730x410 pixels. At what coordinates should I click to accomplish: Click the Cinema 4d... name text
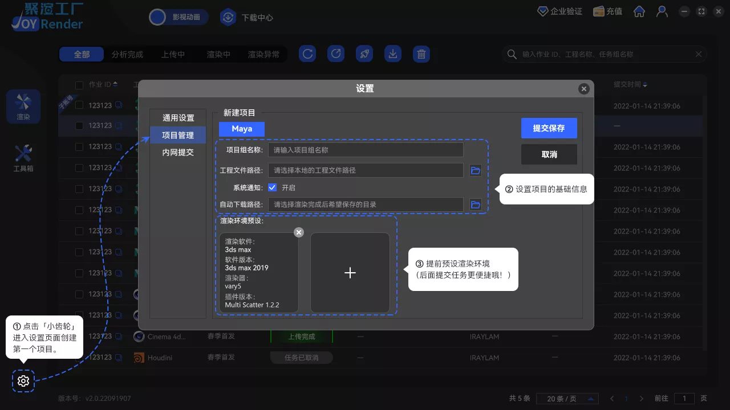[167, 337]
